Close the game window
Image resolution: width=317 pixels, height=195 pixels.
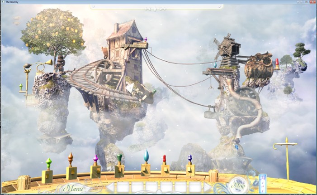point(312,2)
